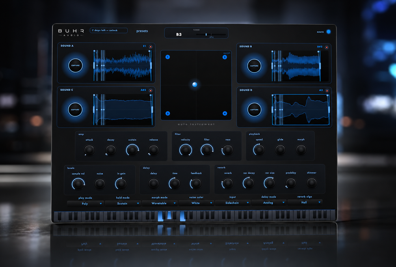Click the shimmer knob

pyautogui.click(x=312, y=182)
